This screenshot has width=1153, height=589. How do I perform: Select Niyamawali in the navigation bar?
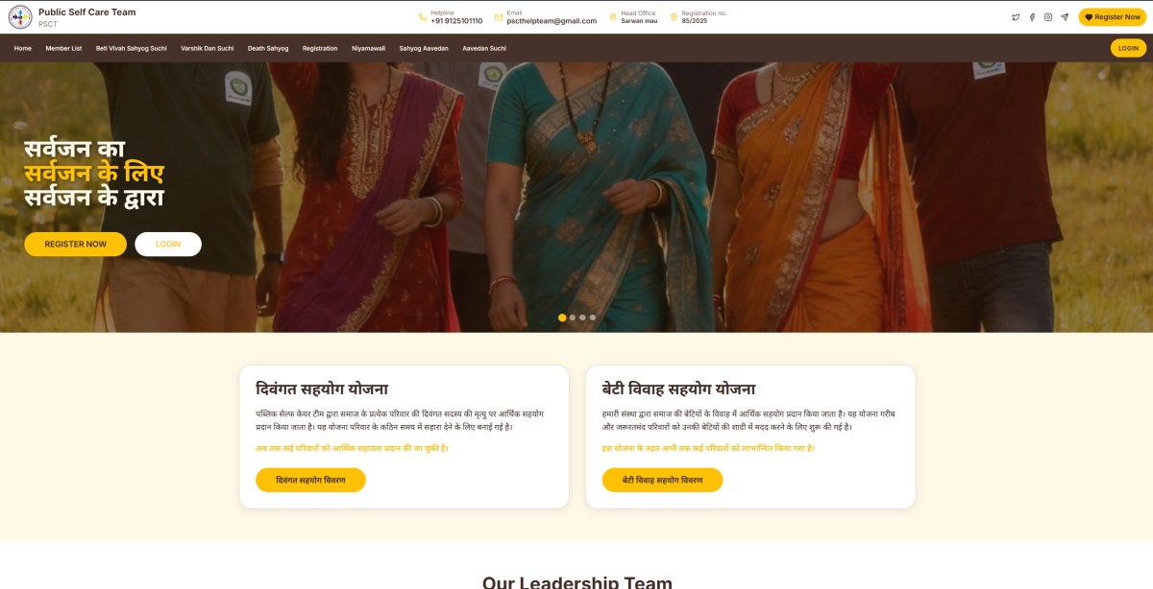(x=368, y=48)
